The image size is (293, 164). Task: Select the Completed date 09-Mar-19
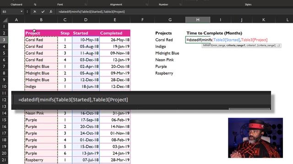pos(115,73)
